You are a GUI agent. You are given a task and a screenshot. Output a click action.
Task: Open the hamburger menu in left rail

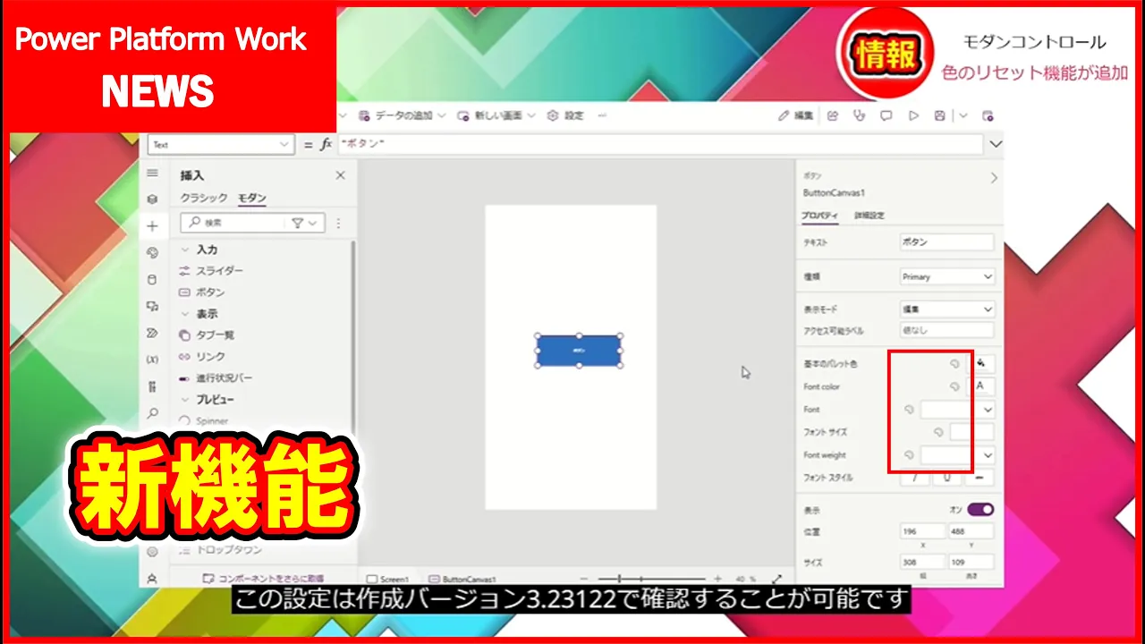point(152,173)
